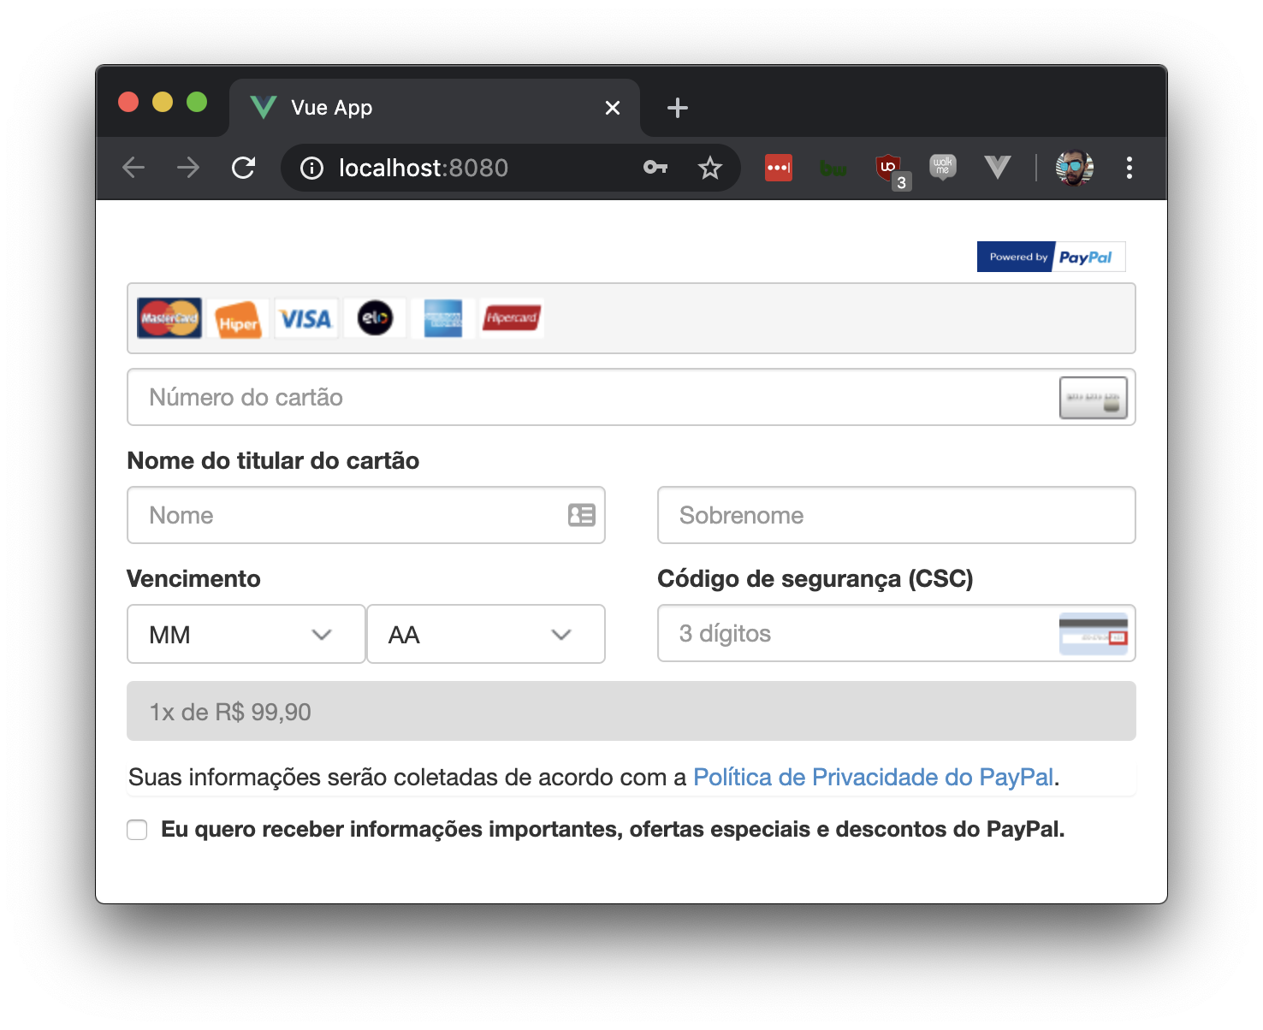1263x1030 pixels.
Task: Focus the 3 dígitos security code field
Action: [897, 633]
